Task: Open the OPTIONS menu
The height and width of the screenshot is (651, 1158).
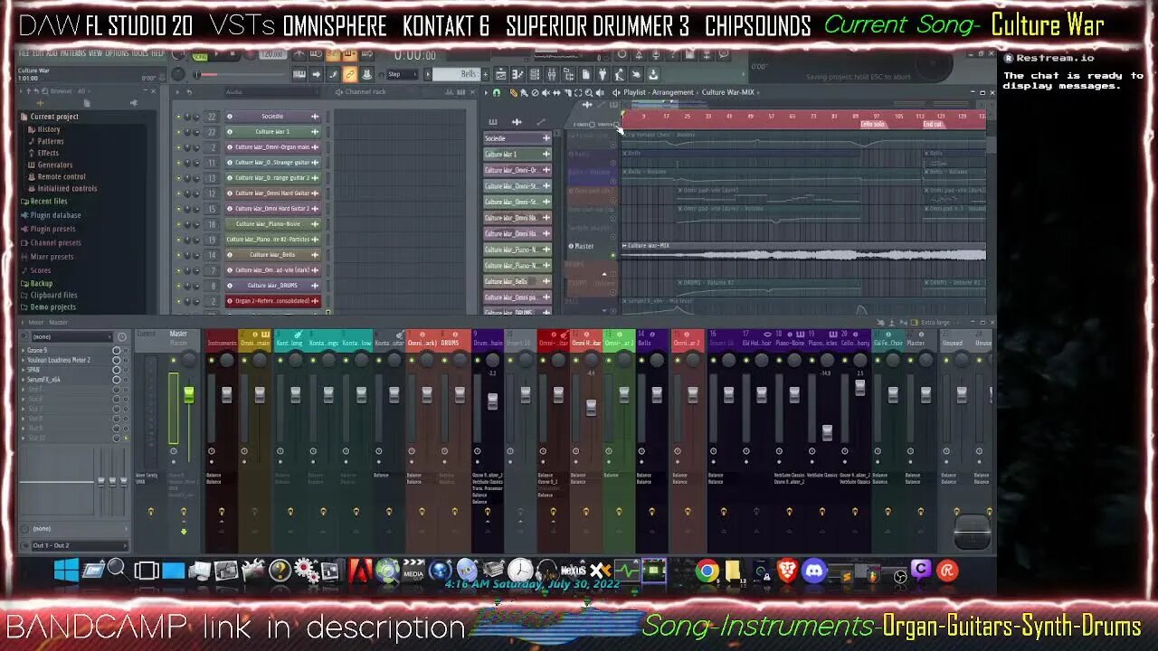Action: point(117,53)
